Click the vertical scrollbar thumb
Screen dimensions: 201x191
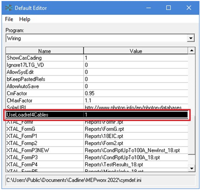192,135
